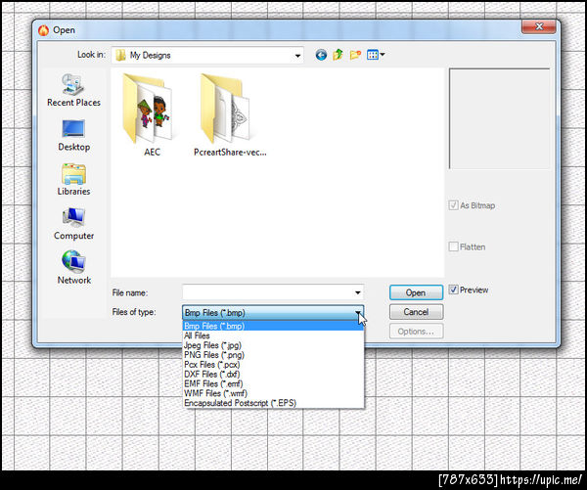Choose All Files from the type list
The width and height of the screenshot is (587, 490).
click(x=273, y=335)
